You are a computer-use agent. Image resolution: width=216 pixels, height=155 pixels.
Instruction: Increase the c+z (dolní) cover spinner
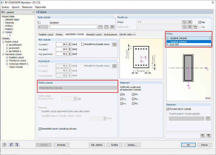tap(70, 48)
